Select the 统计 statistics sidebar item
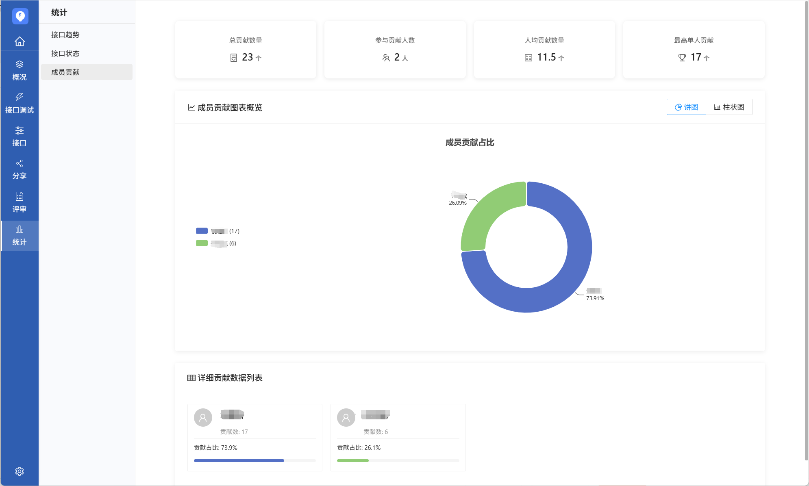This screenshot has width=809, height=486. pyautogui.click(x=20, y=235)
